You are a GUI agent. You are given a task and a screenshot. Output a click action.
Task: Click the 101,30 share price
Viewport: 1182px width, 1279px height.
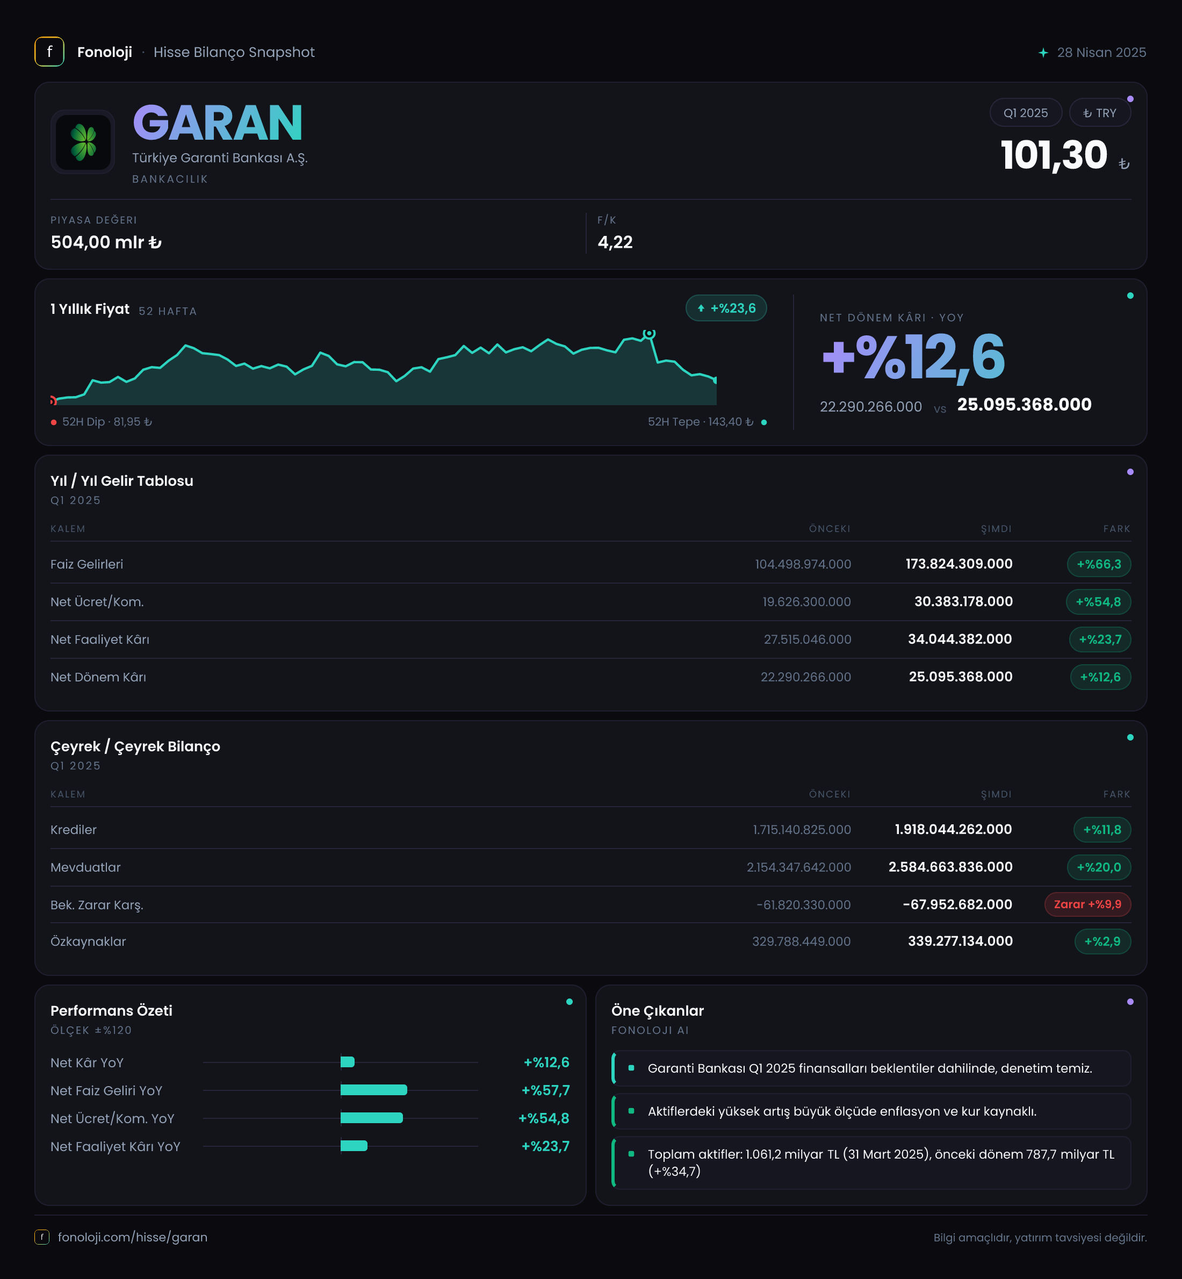click(1054, 155)
